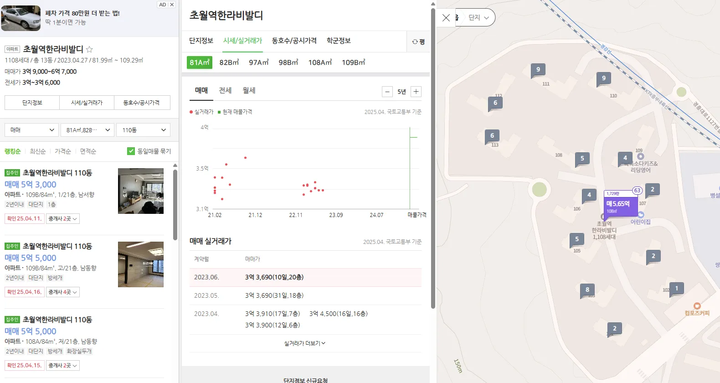Screen dimensions: 720x383
Task: Open the 동호수/공시가격 tab
Action: tap(294, 41)
